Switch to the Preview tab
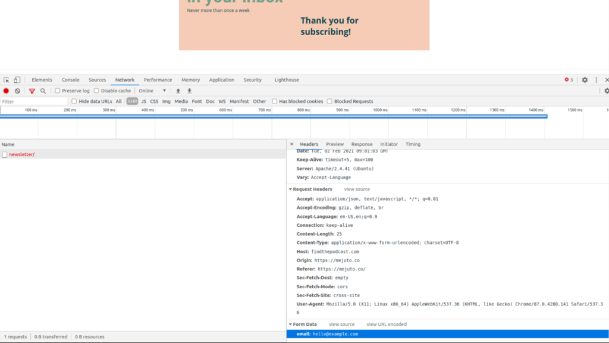This screenshot has height=343, width=609. pyautogui.click(x=334, y=144)
